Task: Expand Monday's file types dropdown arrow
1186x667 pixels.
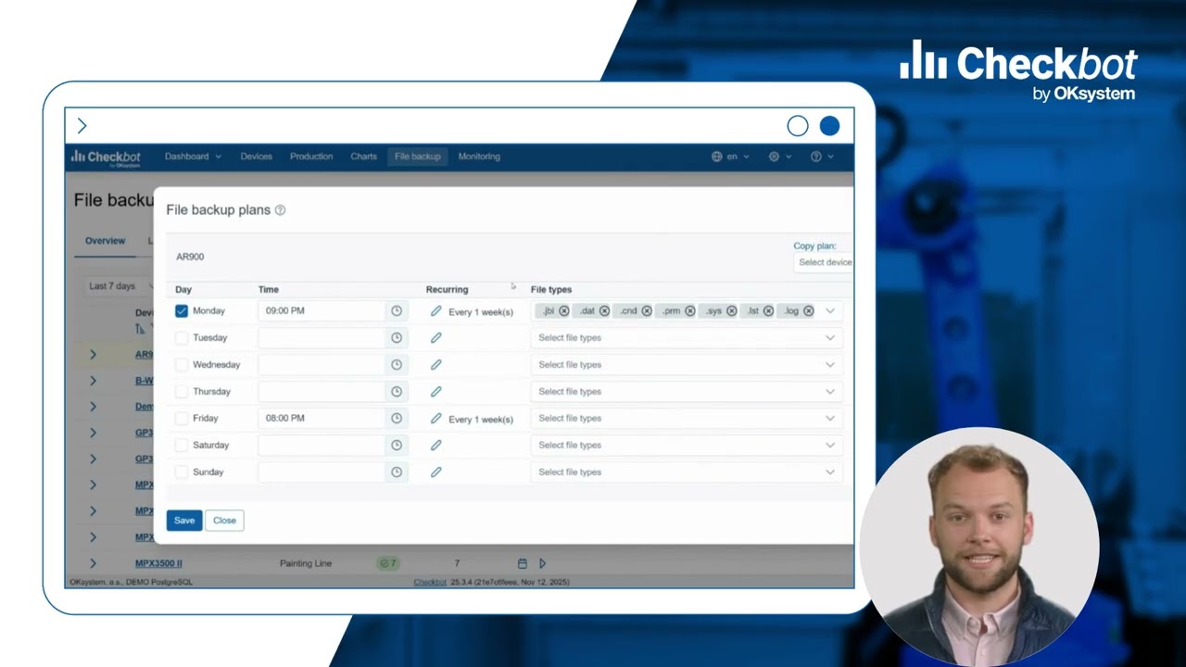Action: (x=830, y=311)
